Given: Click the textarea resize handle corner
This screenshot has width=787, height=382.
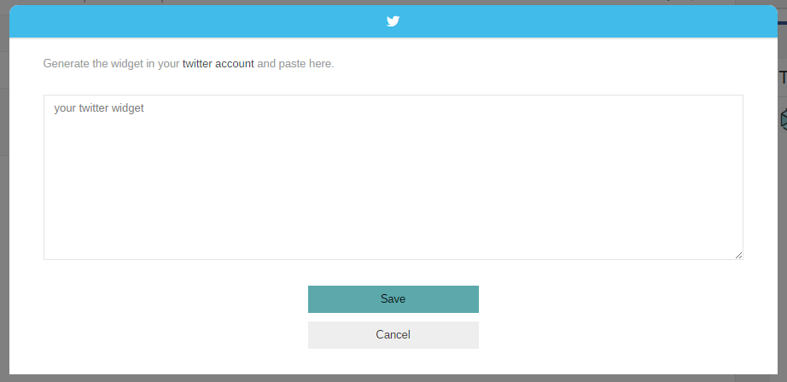Looking at the screenshot, I should pyautogui.click(x=738, y=255).
